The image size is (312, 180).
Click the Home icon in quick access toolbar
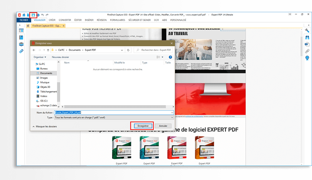pyautogui.click(x=24, y=15)
